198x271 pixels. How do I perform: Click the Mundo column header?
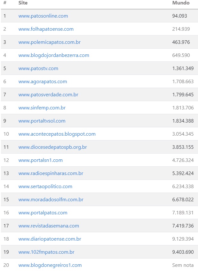181,3
